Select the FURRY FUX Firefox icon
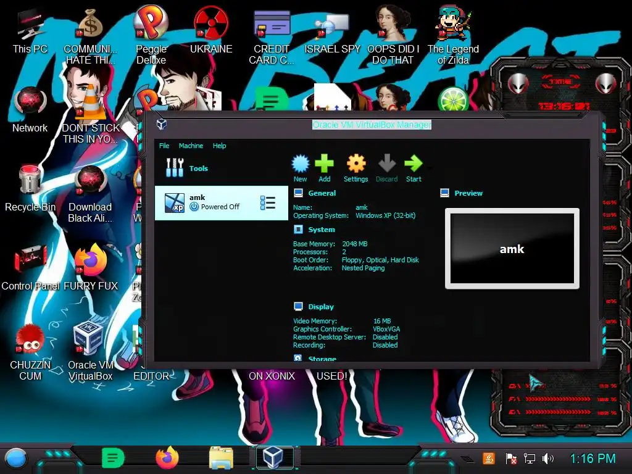This screenshot has width=632, height=474. pyautogui.click(x=91, y=268)
